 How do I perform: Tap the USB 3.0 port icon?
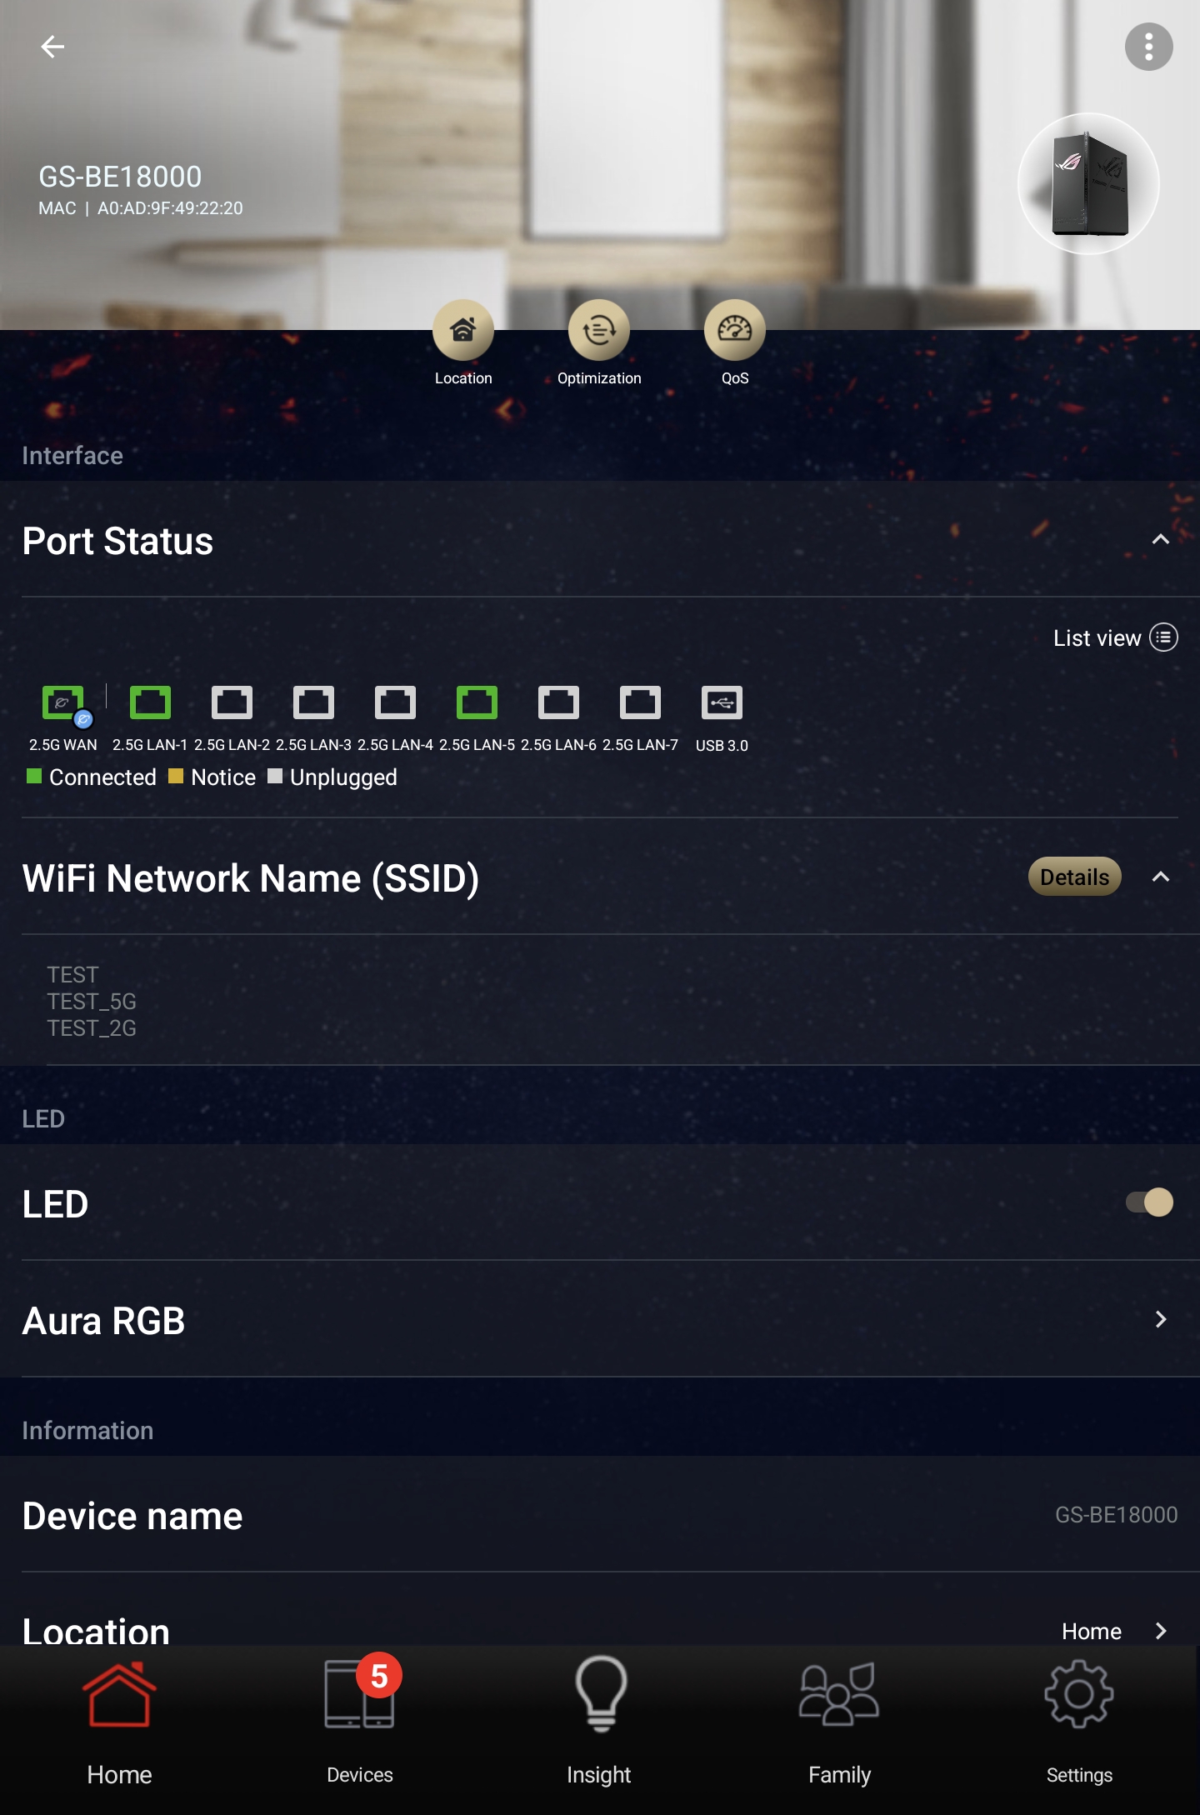pyautogui.click(x=722, y=703)
